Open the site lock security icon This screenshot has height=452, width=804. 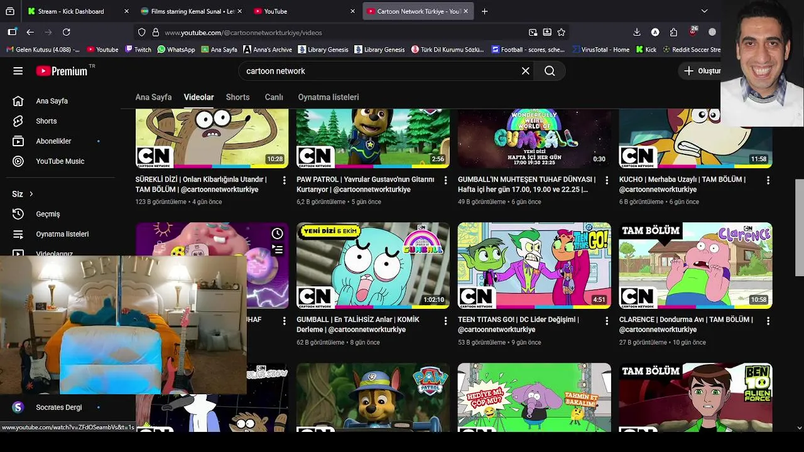pyautogui.click(x=156, y=32)
